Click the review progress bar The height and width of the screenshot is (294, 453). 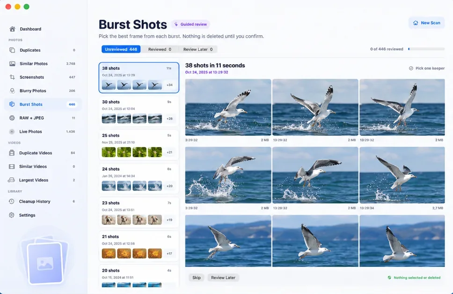pyautogui.click(x=426, y=49)
